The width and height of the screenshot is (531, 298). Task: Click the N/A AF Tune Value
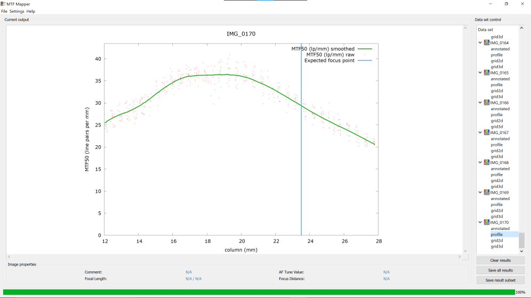coord(387,272)
